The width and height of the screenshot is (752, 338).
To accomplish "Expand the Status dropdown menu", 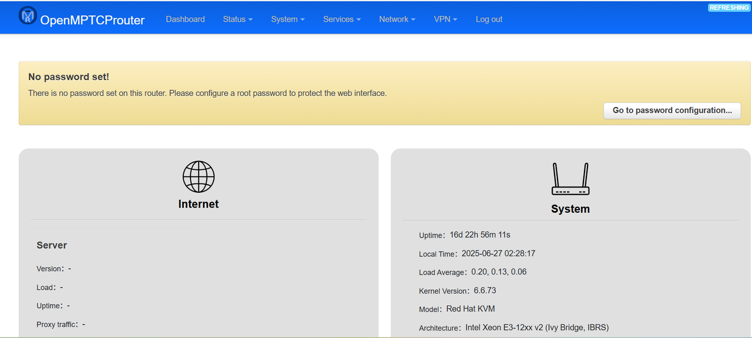I will pos(237,19).
